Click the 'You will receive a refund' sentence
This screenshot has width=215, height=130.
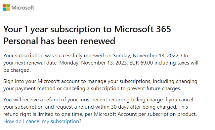click(x=32, y=100)
